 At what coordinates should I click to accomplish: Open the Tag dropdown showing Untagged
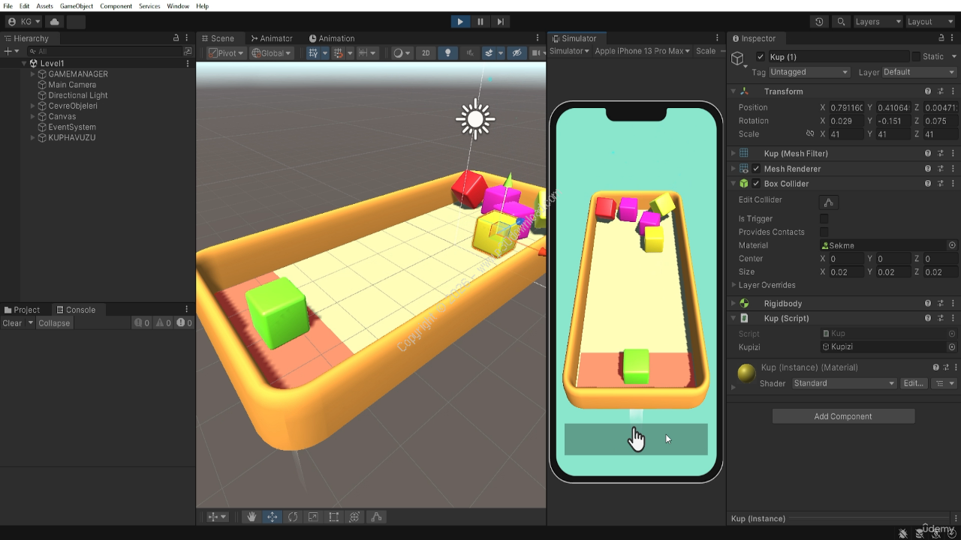click(809, 72)
